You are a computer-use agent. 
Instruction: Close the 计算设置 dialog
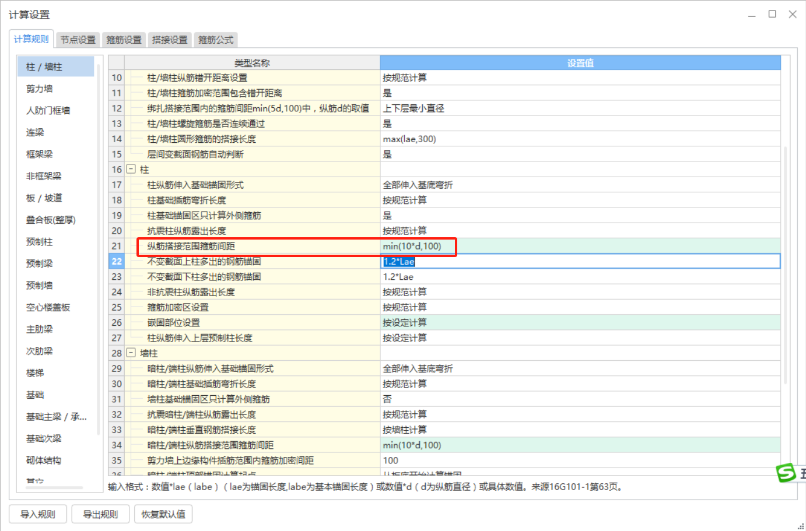click(793, 14)
